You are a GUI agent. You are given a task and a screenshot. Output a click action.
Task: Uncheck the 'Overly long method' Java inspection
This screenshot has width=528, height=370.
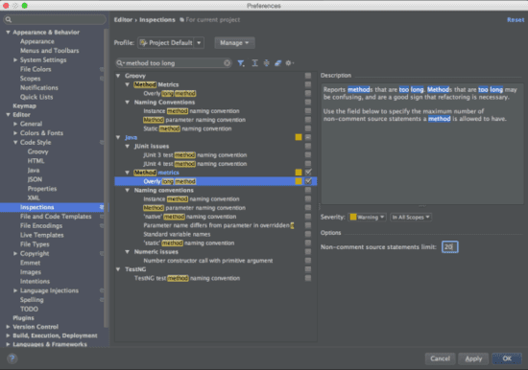pos(308,181)
